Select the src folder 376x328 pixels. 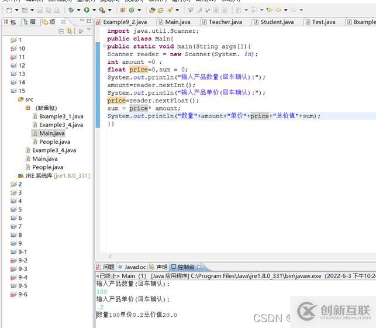pos(26,99)
